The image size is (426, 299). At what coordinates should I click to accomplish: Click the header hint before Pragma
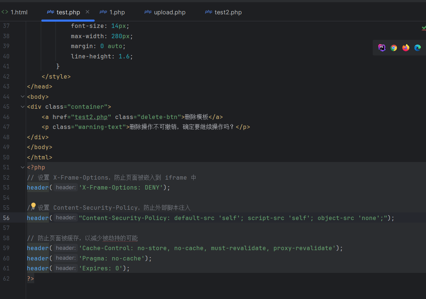coord(66,258)
